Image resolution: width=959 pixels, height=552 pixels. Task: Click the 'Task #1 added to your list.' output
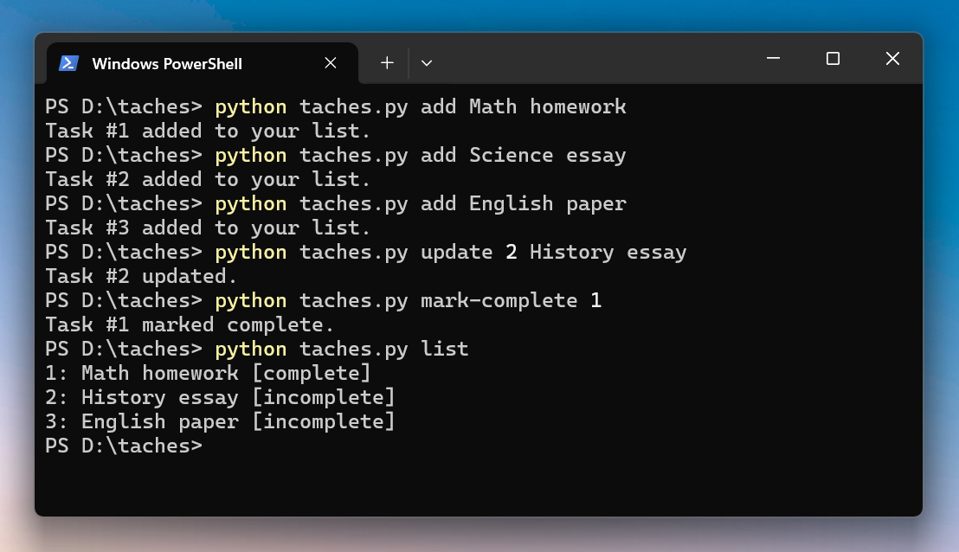(x=208, y=131)
